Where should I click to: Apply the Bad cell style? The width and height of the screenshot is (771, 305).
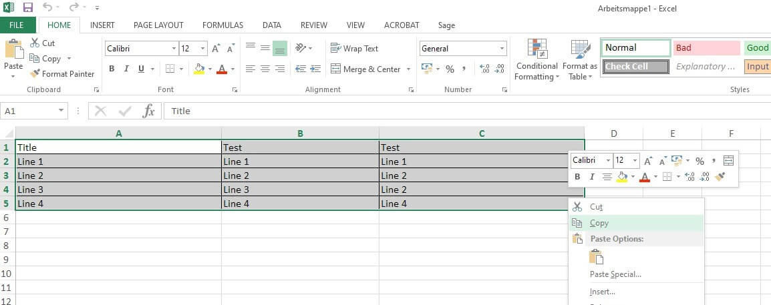coord(706,48)
